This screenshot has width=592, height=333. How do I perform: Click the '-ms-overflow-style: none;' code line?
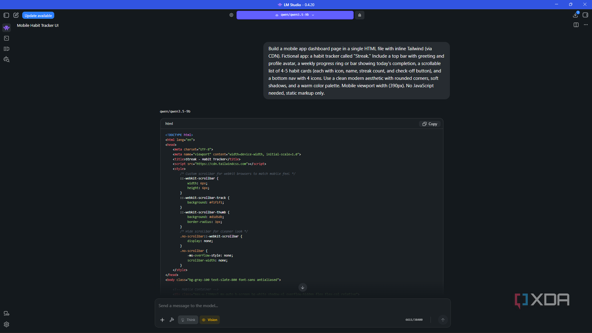pos(210,256)
